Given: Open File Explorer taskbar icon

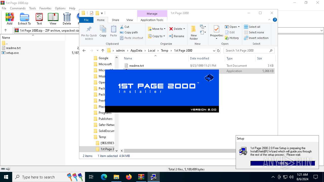Looking at the screenshot, I should (x=116, y=177).
